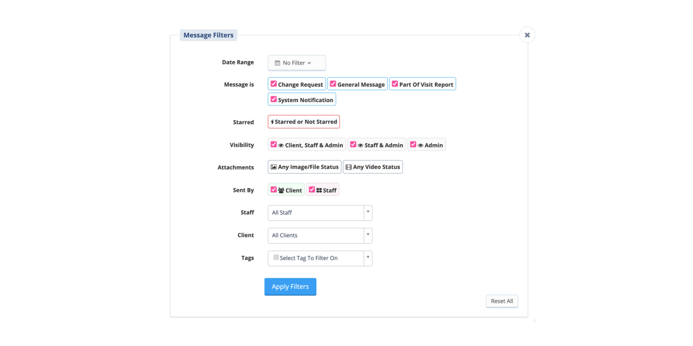Viewport: 693px width, 346px height.
Task: Click the Sent By label
Action: [x=243, y=190]
